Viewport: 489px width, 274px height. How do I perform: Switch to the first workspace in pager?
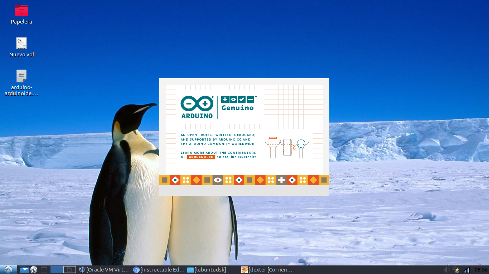tap(57, 270)
